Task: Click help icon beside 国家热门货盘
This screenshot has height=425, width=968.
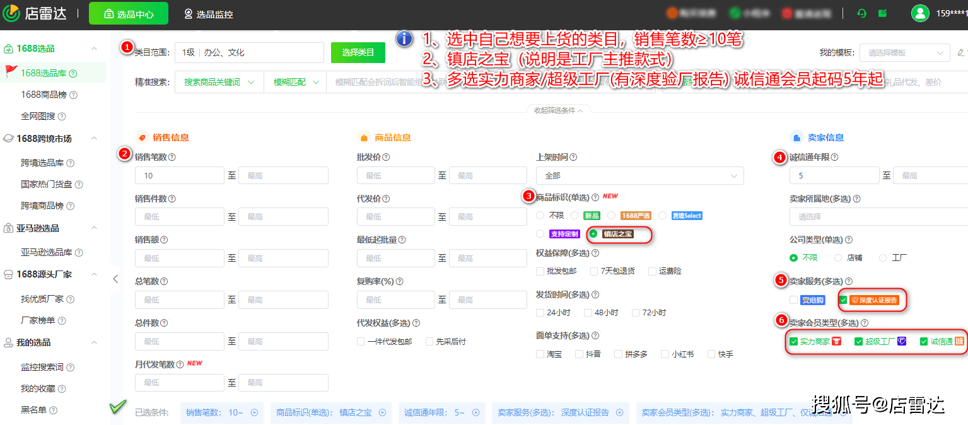Action: tap(79, 185)
